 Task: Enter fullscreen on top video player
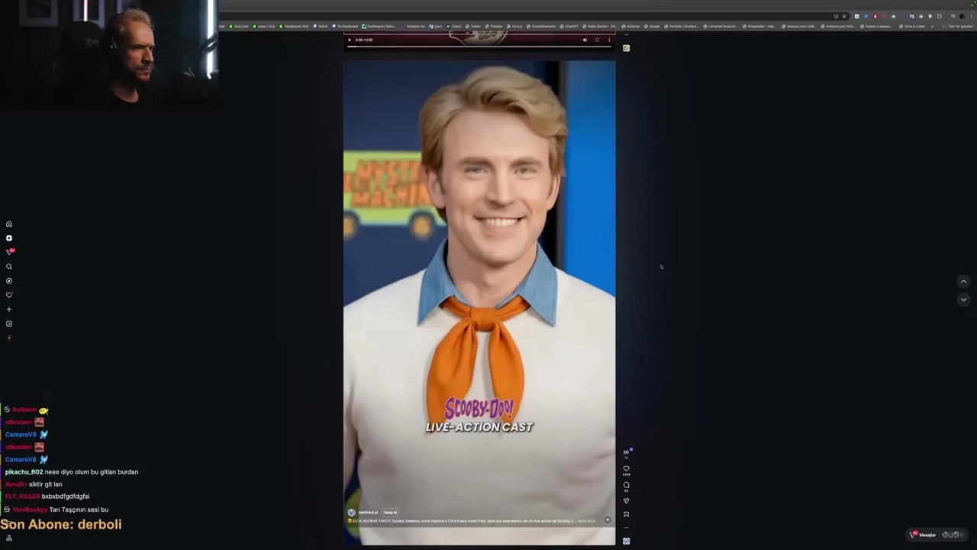pos(597,40)
